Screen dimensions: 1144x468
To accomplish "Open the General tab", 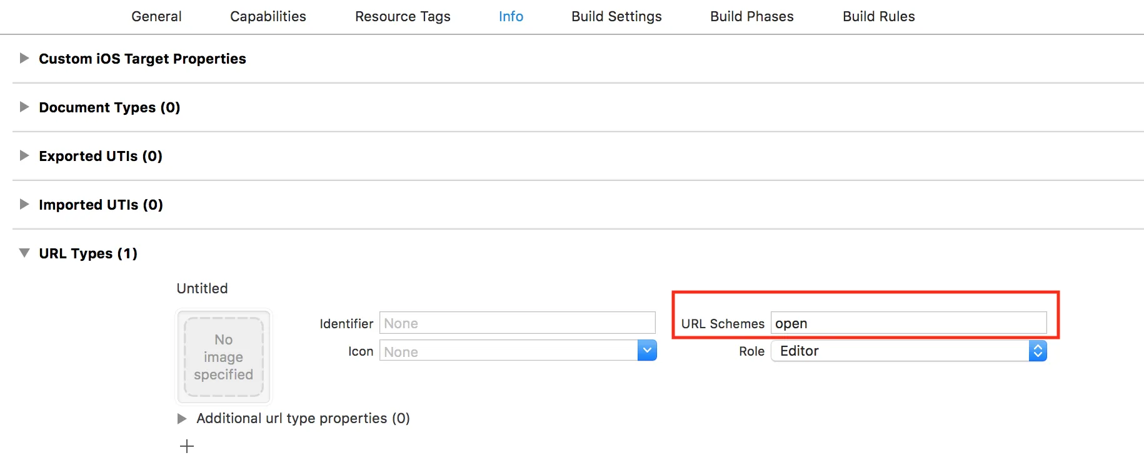I will tap(156, 16).
